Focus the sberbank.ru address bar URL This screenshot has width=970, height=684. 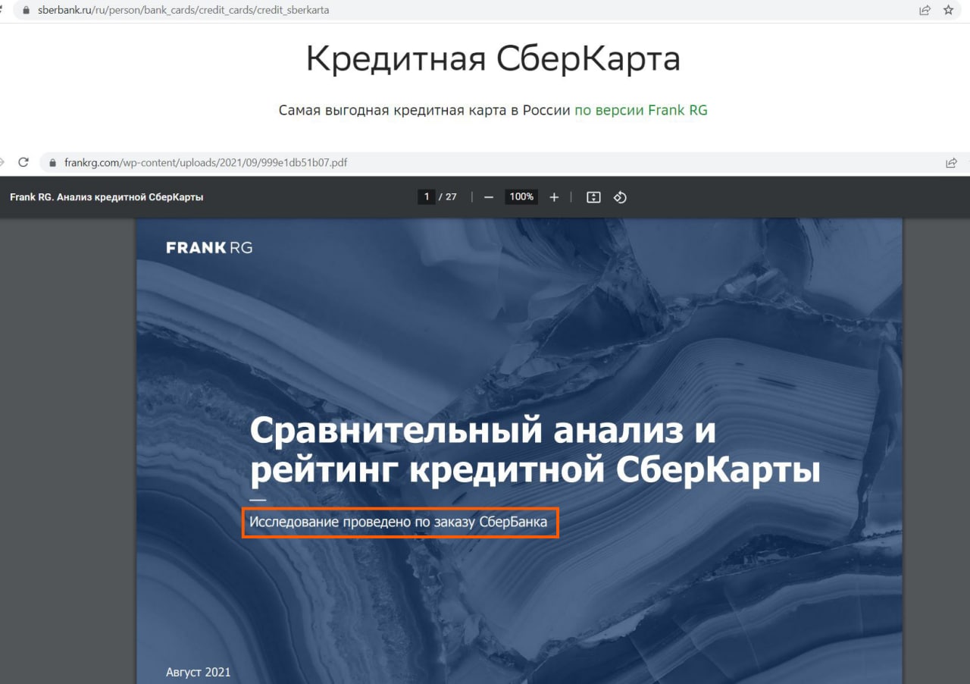click(x=183, y=11)
